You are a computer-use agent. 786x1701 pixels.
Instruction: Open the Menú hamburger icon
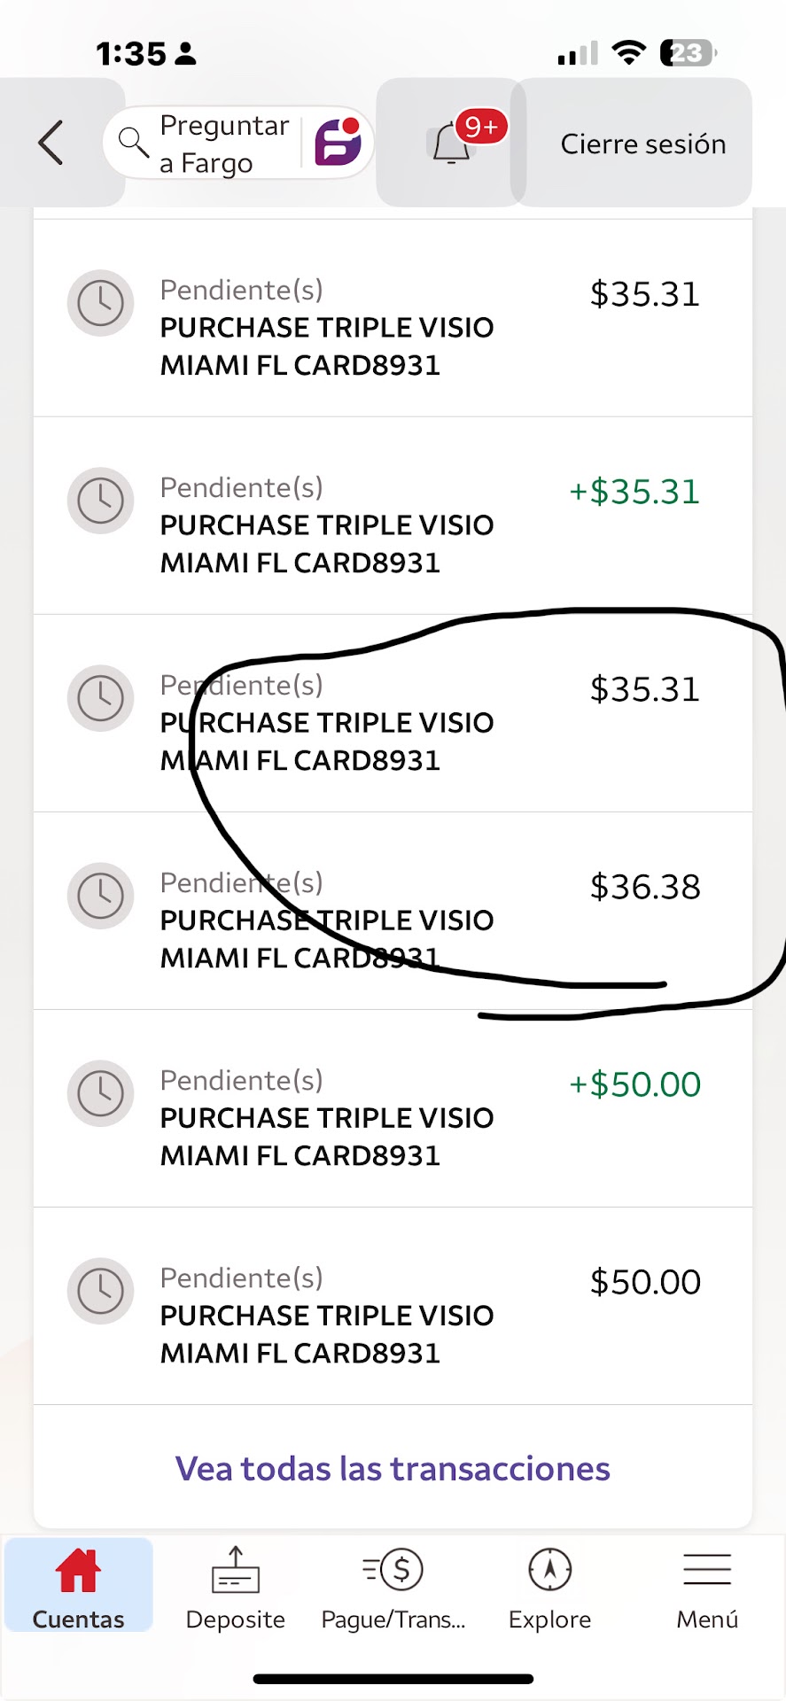click(707, 1572)
